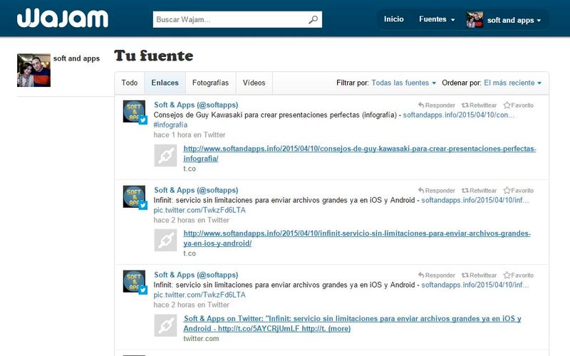Image resolution: width=570 pixels, height=356 pixels.
Task: Click Soft & Apps avatar on hace 1 hora post
Action: click(x=134, y=112)
